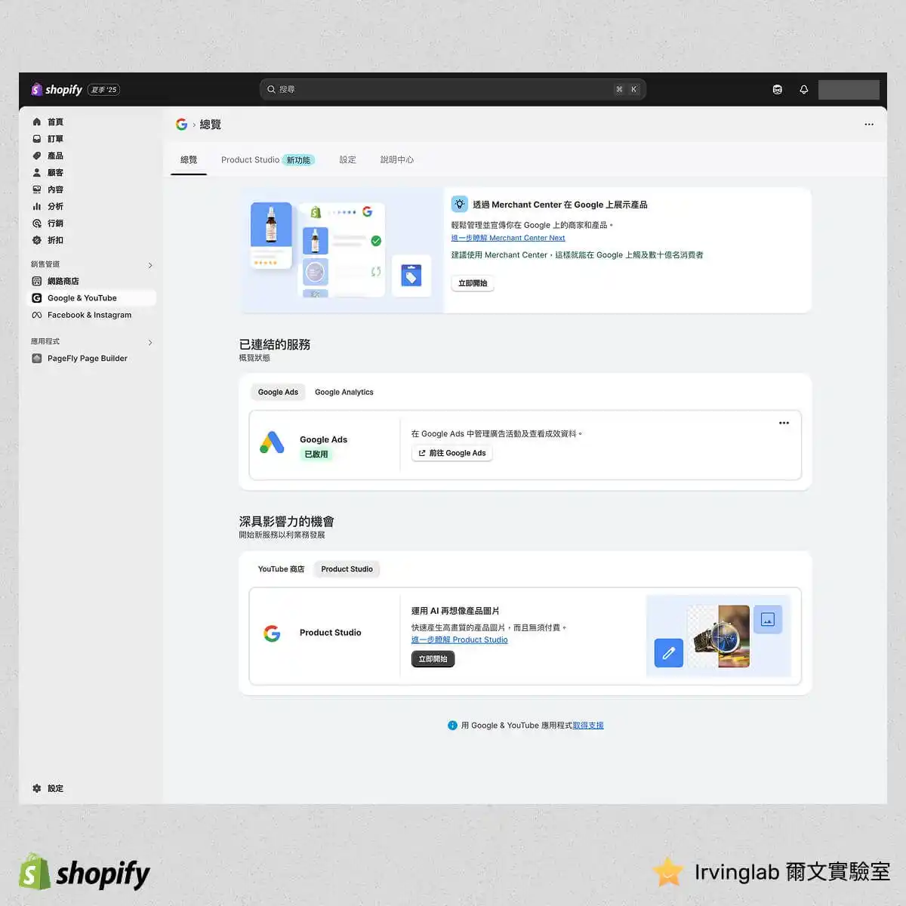
Task: Open 進一步瞭解 Merchant Center Next link
Action: (508, 238)
